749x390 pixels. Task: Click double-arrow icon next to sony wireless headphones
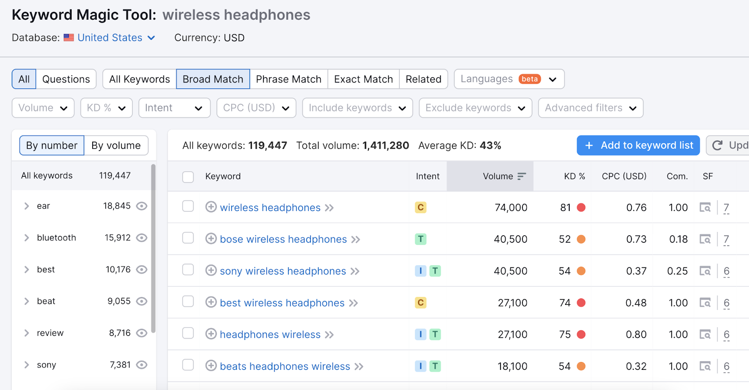(x=355, y=271)
